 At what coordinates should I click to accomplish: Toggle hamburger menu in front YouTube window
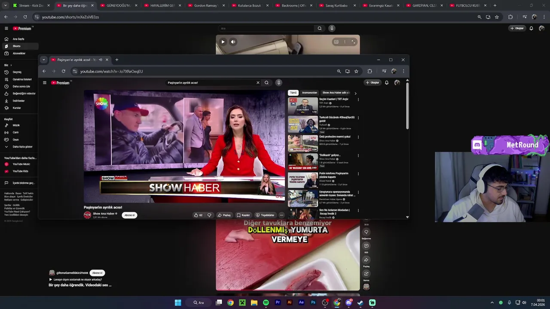pos(44,83)
